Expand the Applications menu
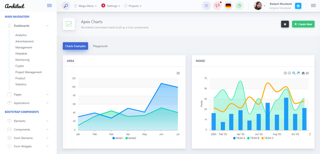The image size is (320, 154). [x=29, y=103]
